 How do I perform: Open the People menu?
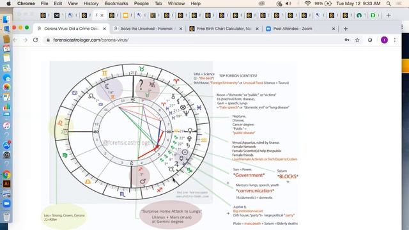point(141,3)
